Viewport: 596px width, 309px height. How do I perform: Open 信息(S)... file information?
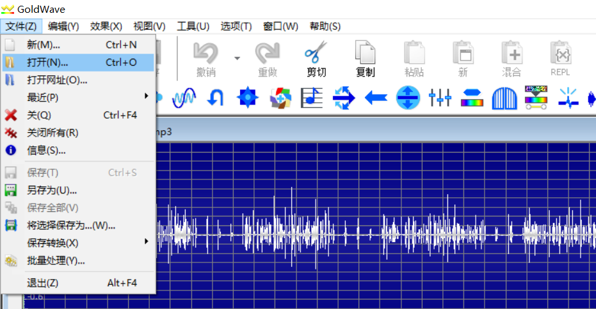[x=78, y=150]
